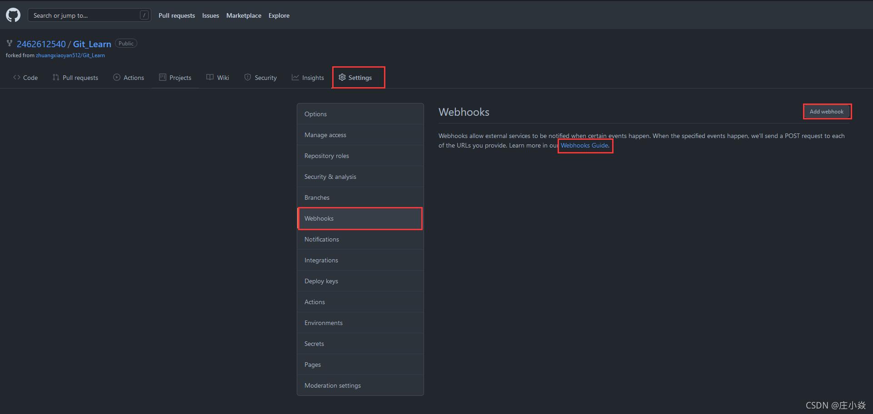
Task: Switch to the repository Security tab
Action: click(260, 78)
